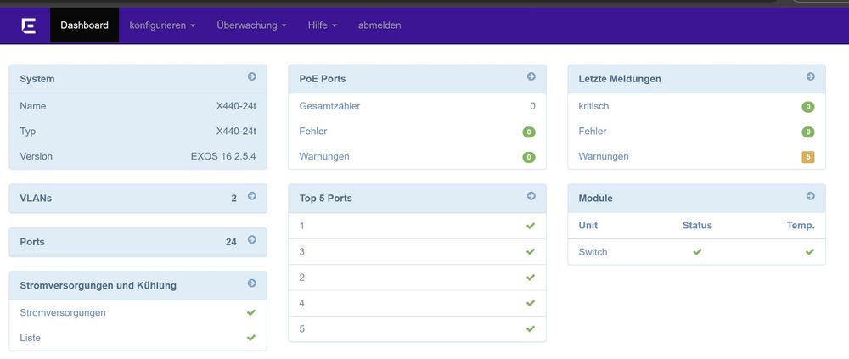The height and width of the screenshot is (359, 849).
Task: Click the Switch unit row
Action: [696, 252]
